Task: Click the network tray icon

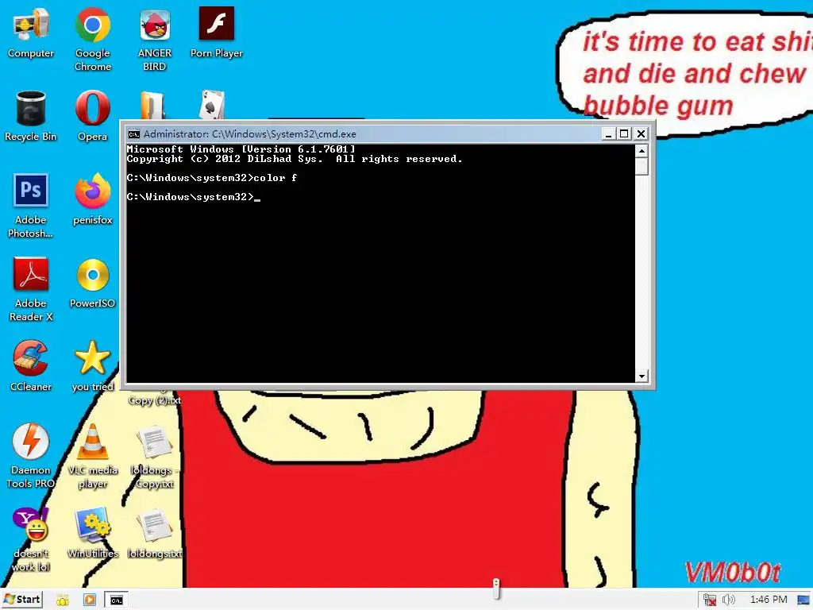Action: click(709, 600)
